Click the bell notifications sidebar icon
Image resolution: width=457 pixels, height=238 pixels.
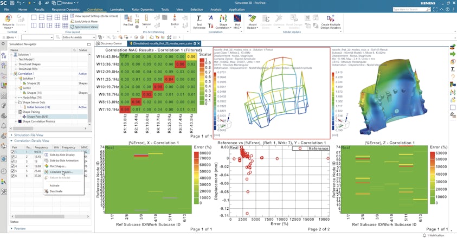(x=4, y=126)
